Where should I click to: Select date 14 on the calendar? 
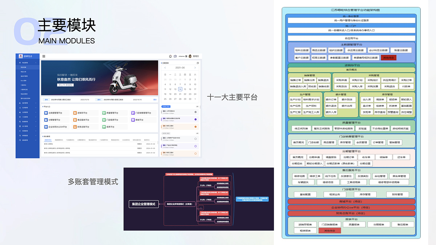click(180, 89)
